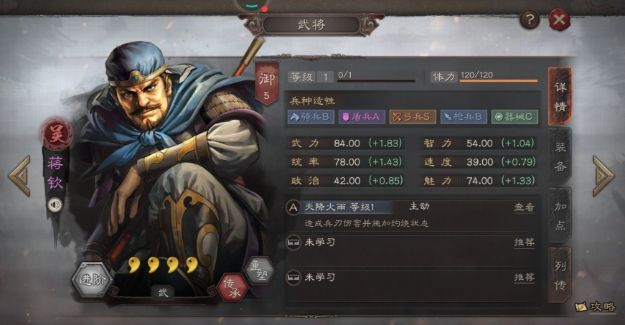Select the 重塑 hexagon icon
625x325 pixels.
tap(260, 270)
